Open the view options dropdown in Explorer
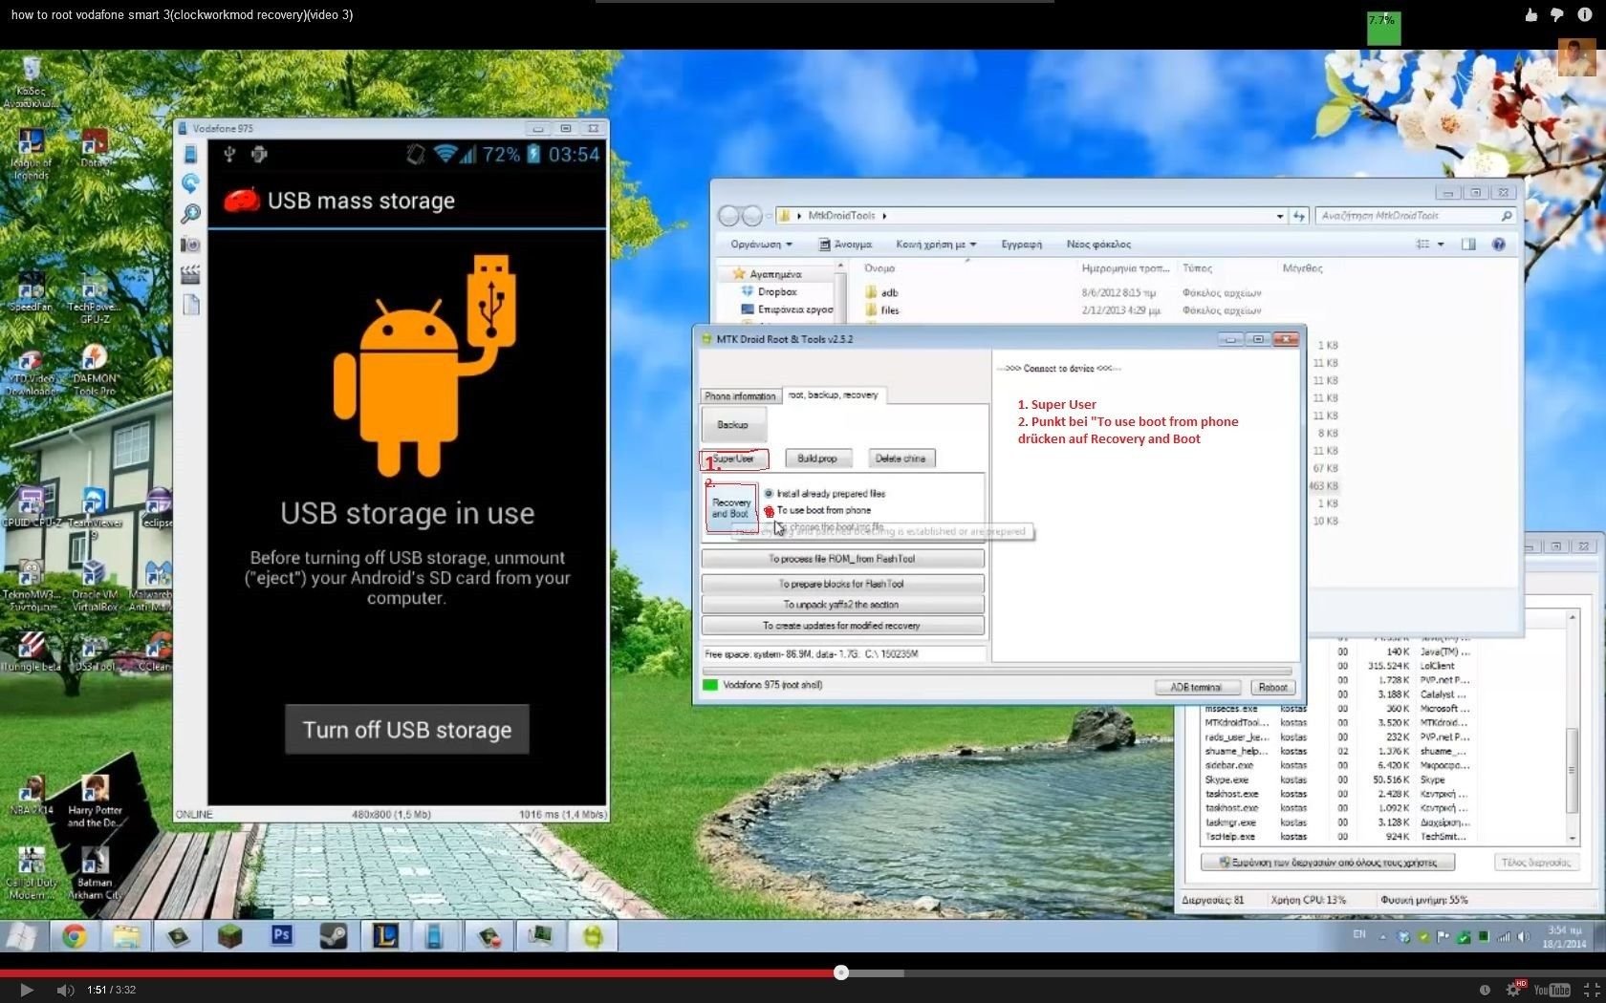The height and width of the screenshot is (1003, 1606). click(x=1441, y=245)
